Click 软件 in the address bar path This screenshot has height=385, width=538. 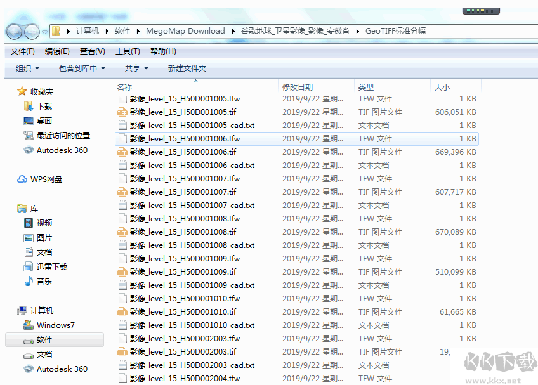tap(122, 31)
